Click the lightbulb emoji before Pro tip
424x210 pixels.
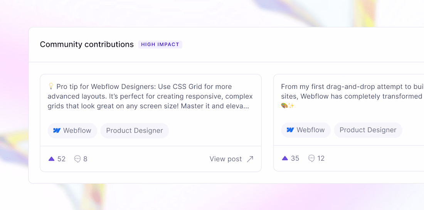coord(51,86)
